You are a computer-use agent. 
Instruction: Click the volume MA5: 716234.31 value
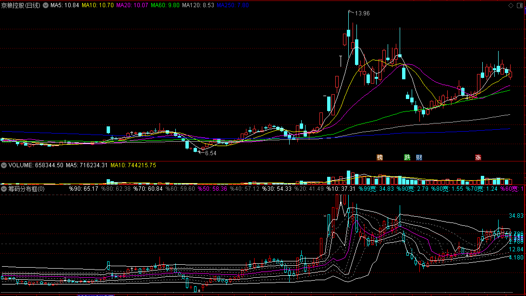[x=86, y=165]
